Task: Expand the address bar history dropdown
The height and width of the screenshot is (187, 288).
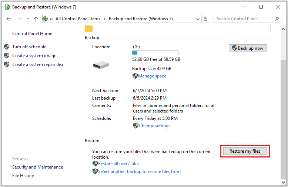Action: pyautogui.click(x=198, y=19)
